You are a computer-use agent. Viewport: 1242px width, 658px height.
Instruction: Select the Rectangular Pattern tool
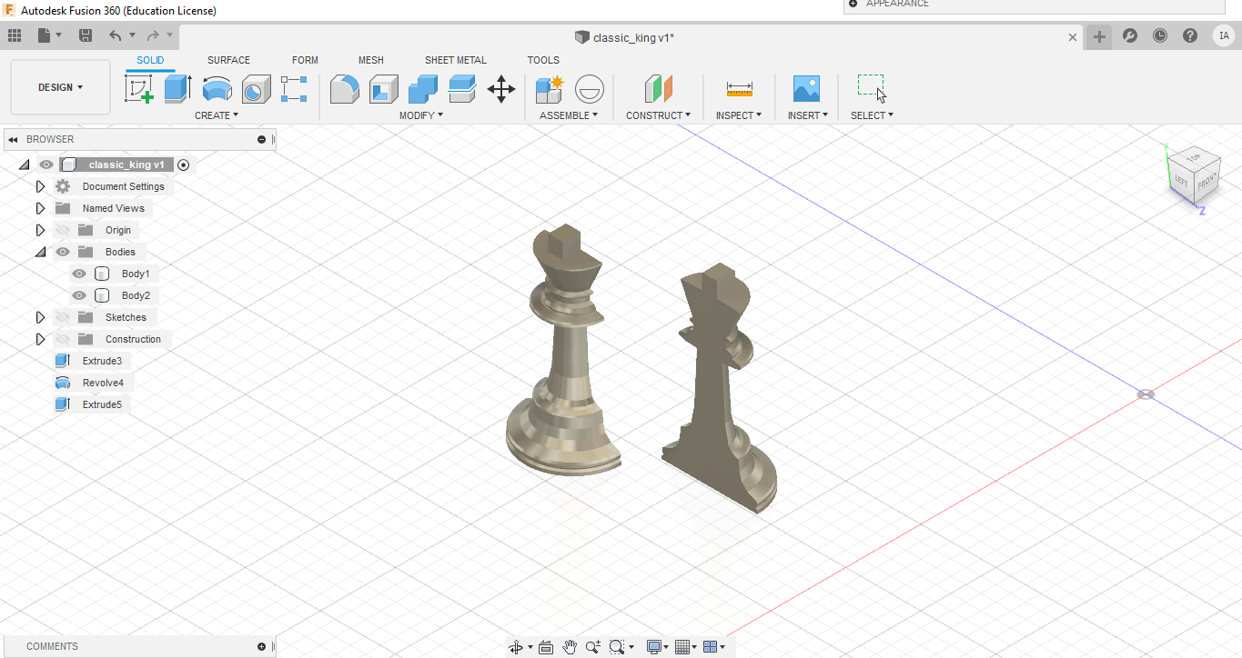point(294,88)
